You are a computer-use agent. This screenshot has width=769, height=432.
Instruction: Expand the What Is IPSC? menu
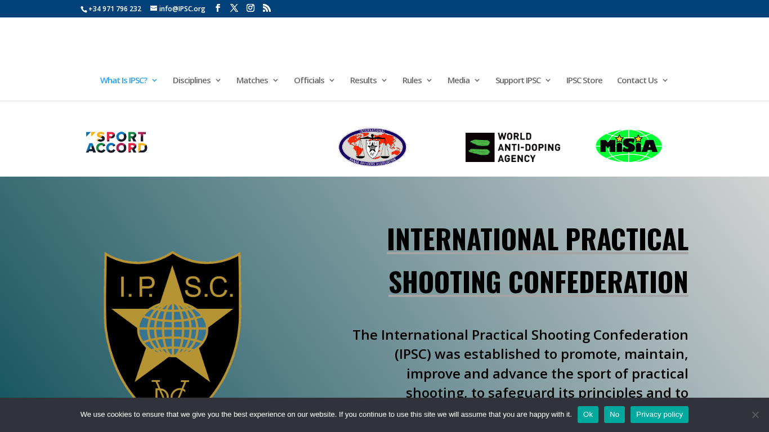(128, 80)
